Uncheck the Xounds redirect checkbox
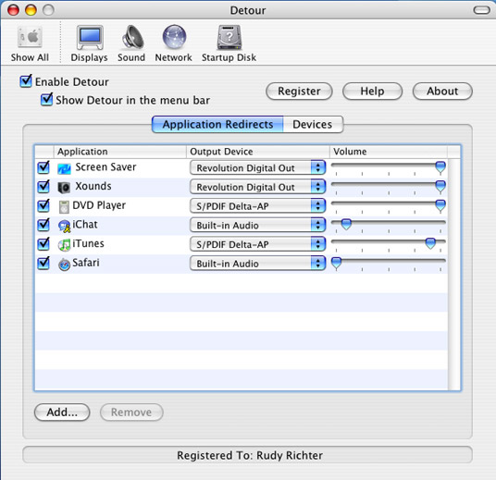This screenshot has width=496, height=480. (43, 186)
